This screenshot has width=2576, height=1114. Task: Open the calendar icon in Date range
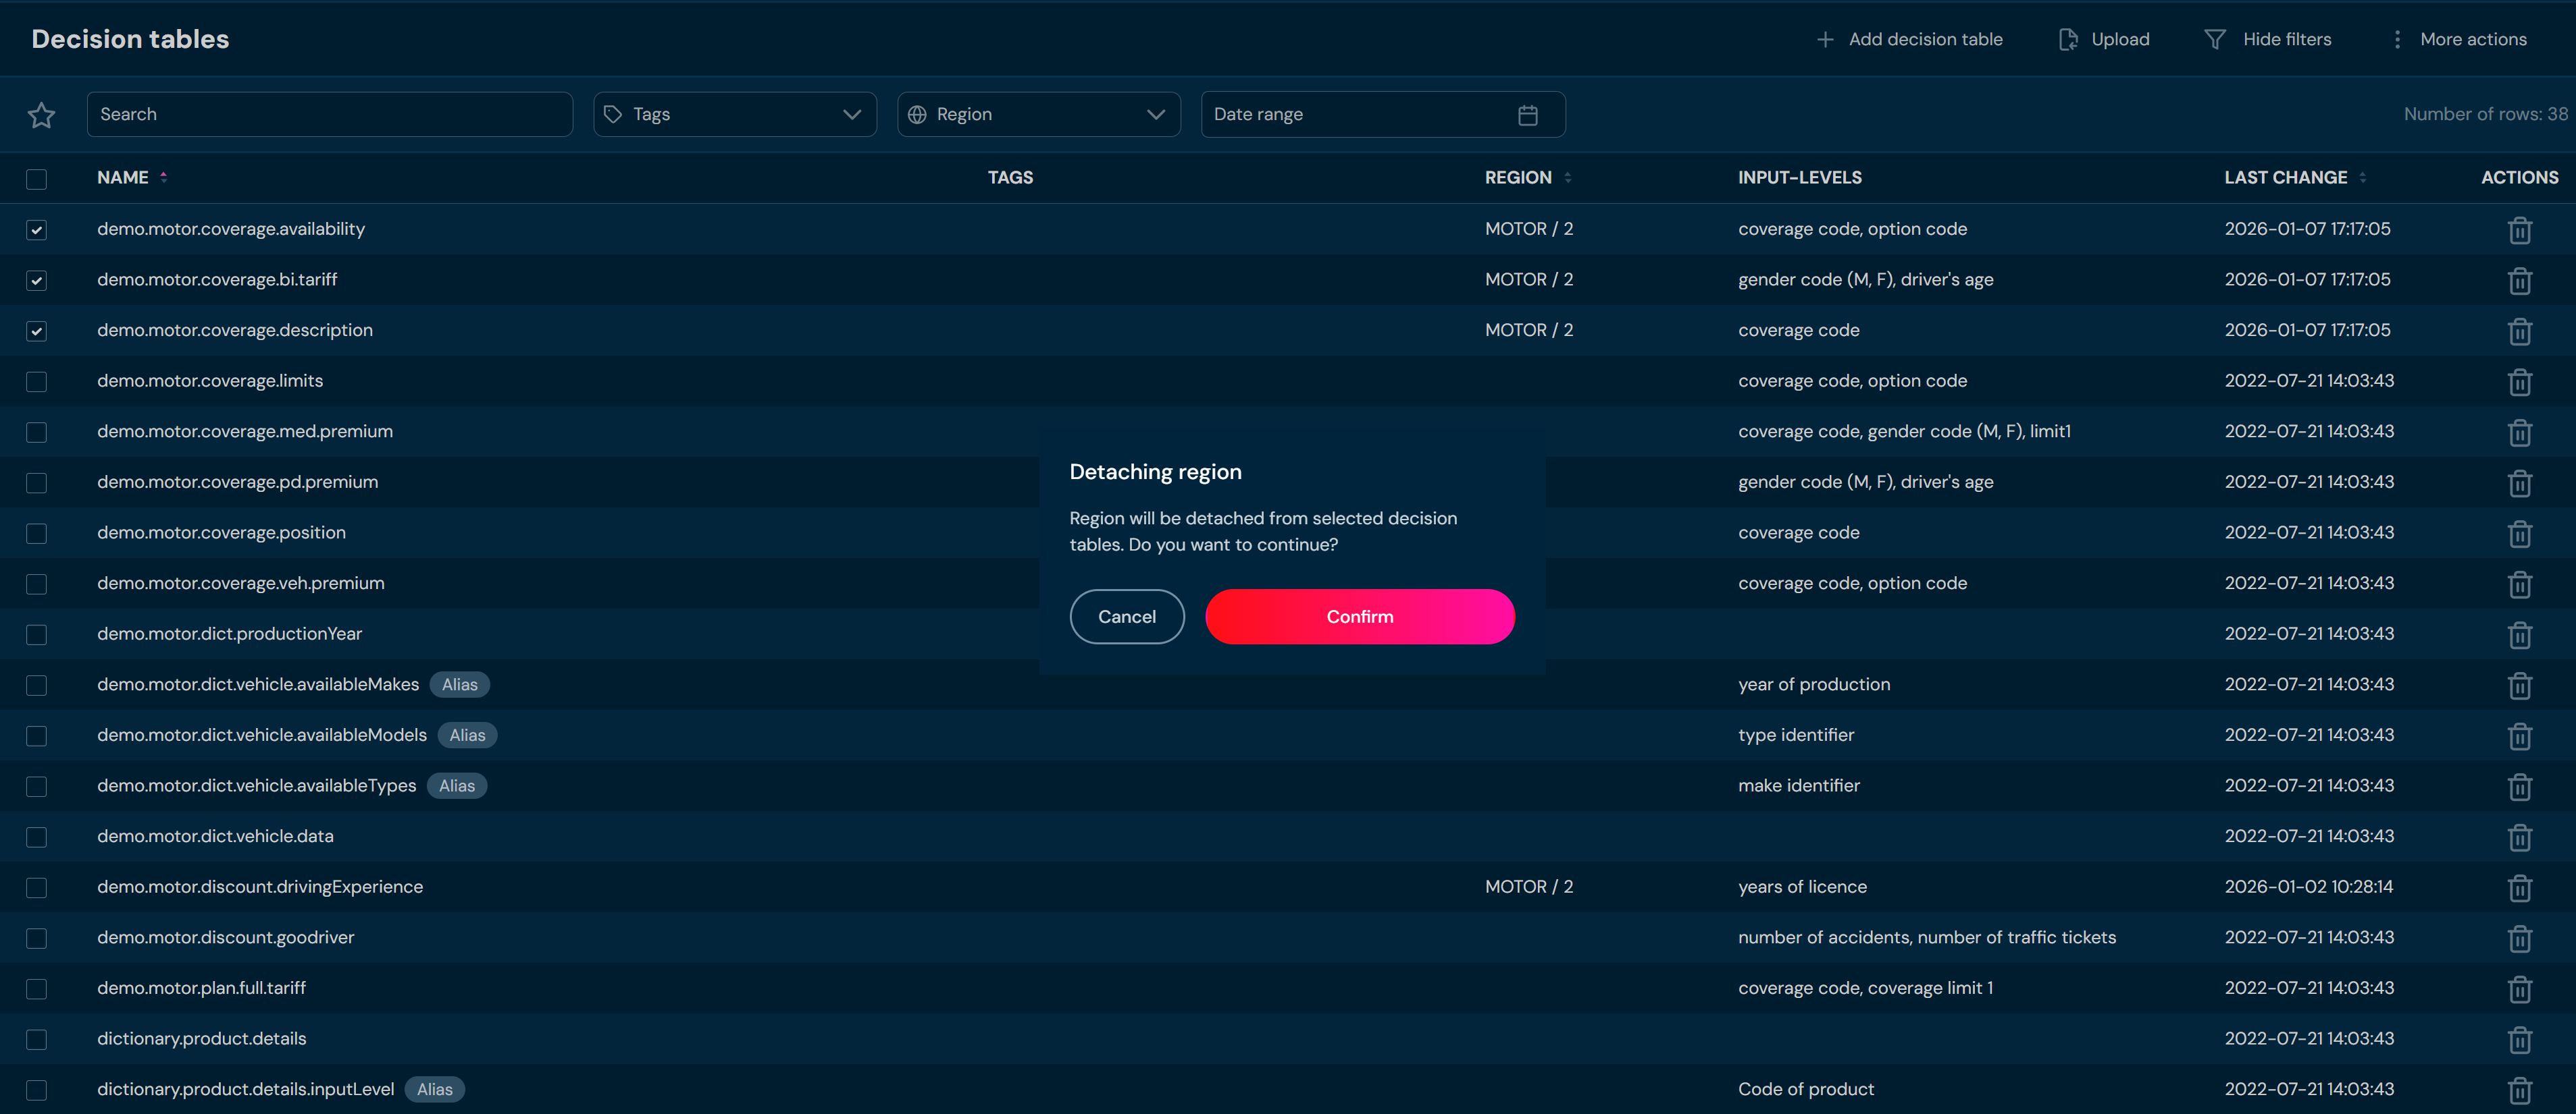click(x=1527, y=115)
